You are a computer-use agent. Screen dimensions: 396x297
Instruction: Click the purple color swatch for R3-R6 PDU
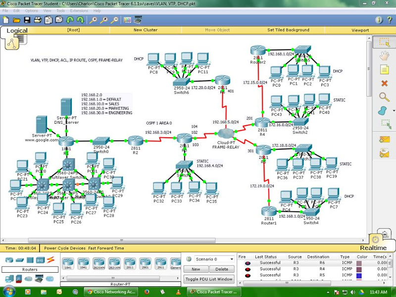click(x=359, y=263)
